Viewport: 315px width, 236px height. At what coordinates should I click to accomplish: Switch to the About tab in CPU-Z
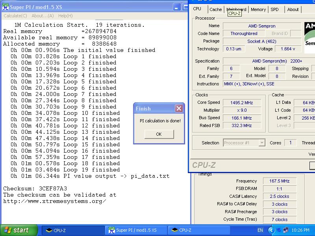pos(293,9)
